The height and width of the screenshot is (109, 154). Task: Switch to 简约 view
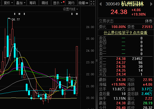pos(71,3)
